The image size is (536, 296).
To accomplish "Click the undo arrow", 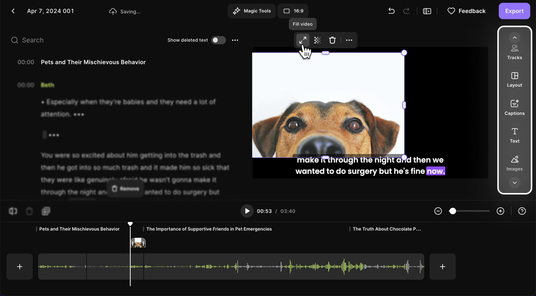I will click(x=391, y=11).
